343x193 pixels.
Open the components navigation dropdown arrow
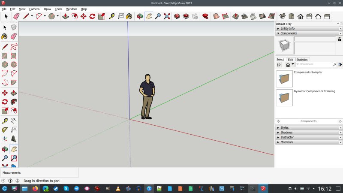pyautogui.click(x=293, y=64)
